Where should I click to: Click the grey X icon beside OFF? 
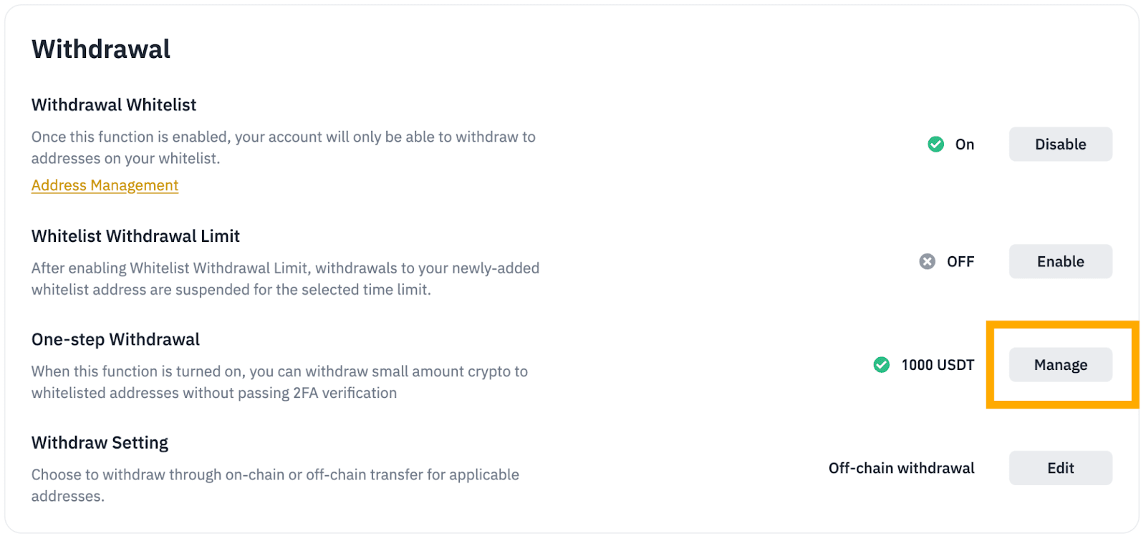click(927, 262)
